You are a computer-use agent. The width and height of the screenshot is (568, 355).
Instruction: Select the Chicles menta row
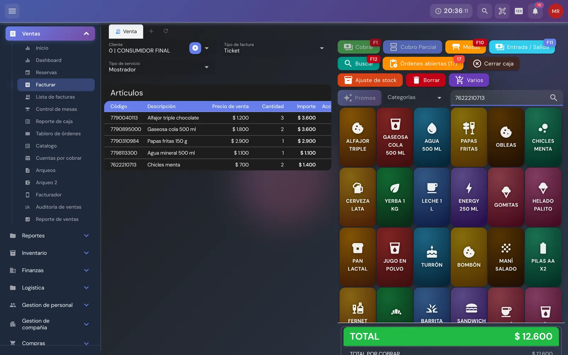pyautogui.click(x=217, y=165)
